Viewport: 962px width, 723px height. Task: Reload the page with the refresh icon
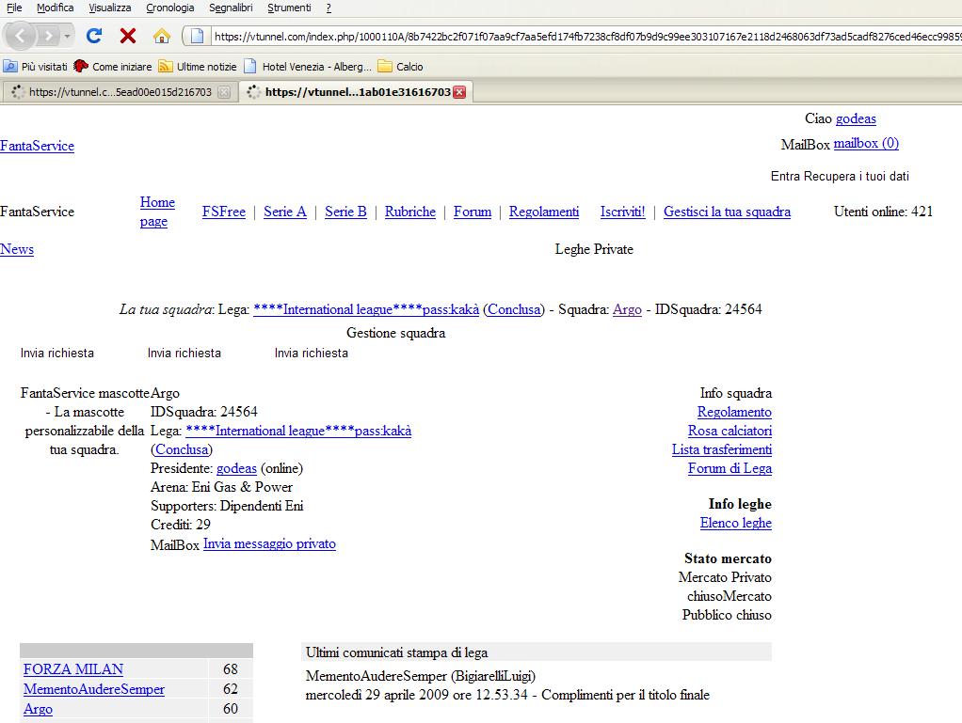[x=93, y=36]
